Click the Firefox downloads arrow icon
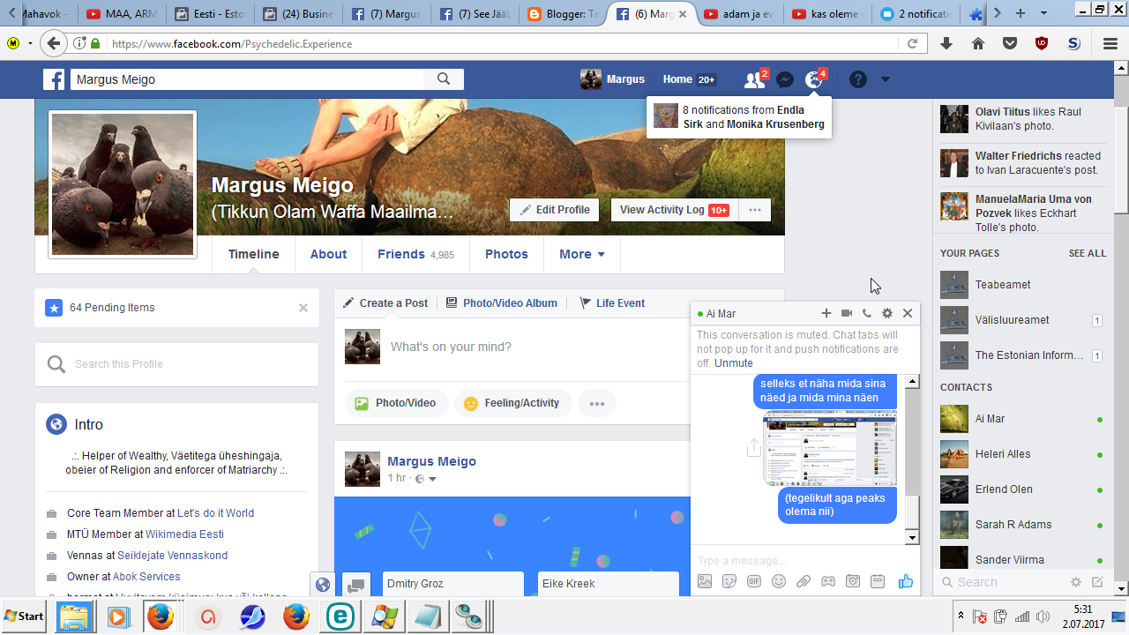 pos(946,43)
